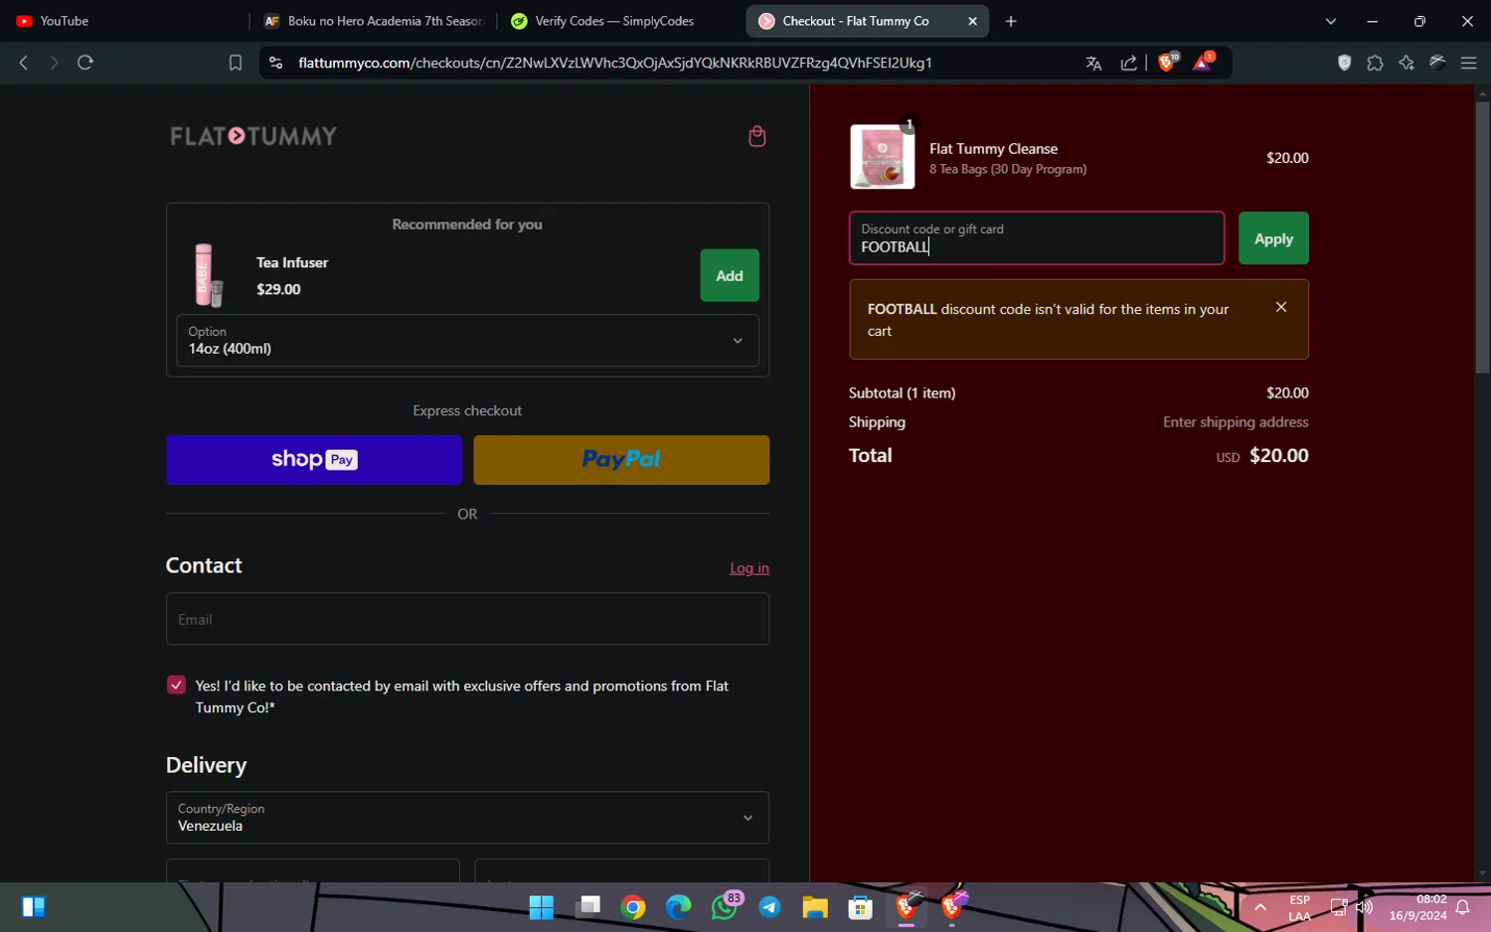Image resolution: width=1491 pixels, height=932 pixels.
Task: Click the VPN shield toolbar icon
Action: click(1344, 63)
